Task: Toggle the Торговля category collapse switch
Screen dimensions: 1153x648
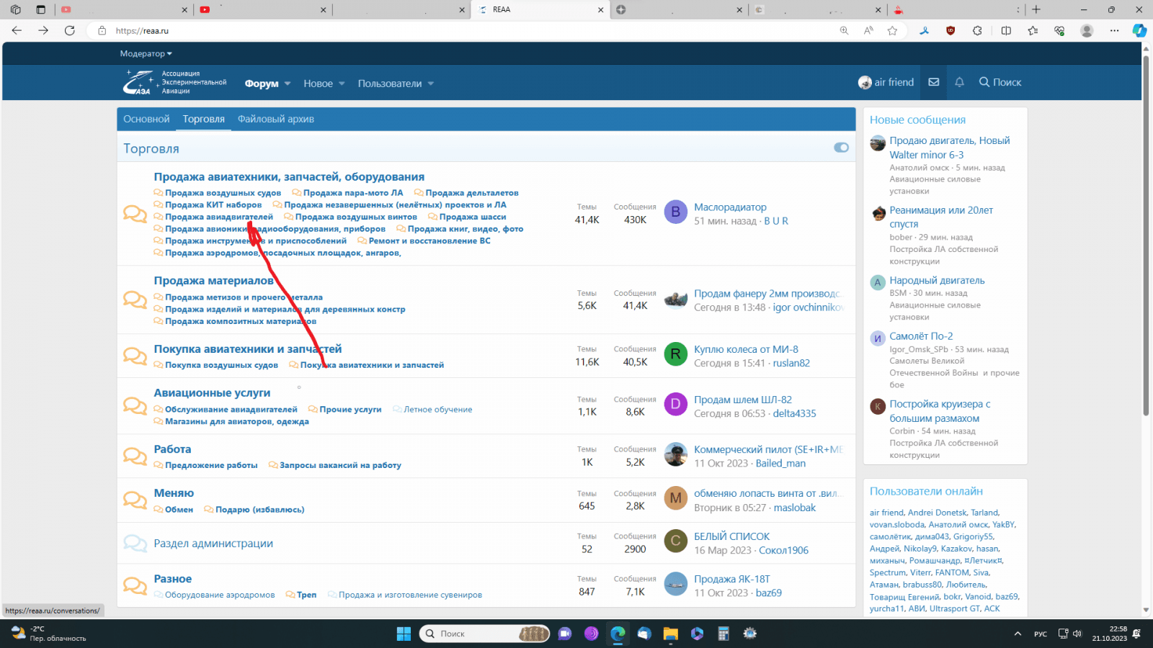Action: click(x=841, y=148)
